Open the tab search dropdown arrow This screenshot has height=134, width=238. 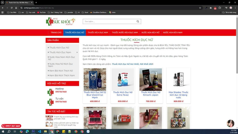pos(2,2)
